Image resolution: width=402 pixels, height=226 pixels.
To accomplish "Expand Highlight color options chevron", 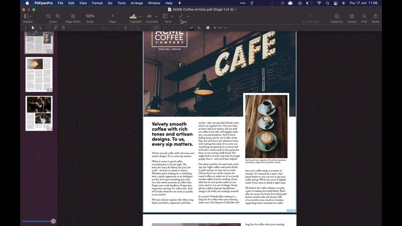I will click(x=140, y=16).
